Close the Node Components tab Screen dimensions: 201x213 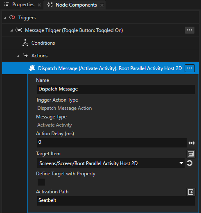click(102, 5)
